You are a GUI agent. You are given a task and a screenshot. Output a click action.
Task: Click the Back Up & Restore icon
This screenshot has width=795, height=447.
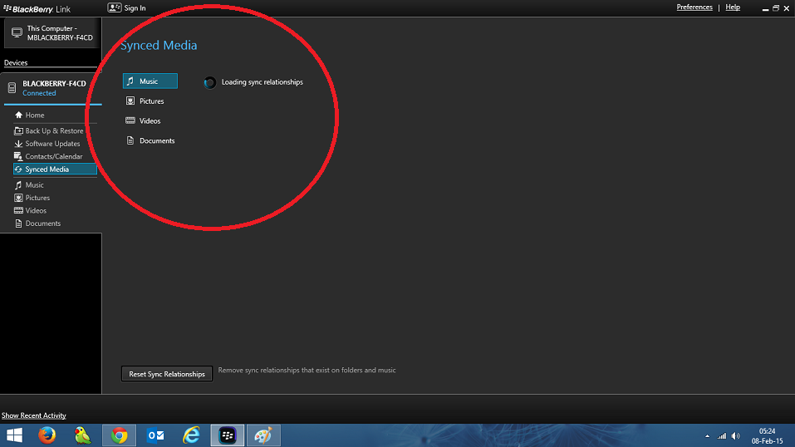pyautogui.click(x=19, y=131)
